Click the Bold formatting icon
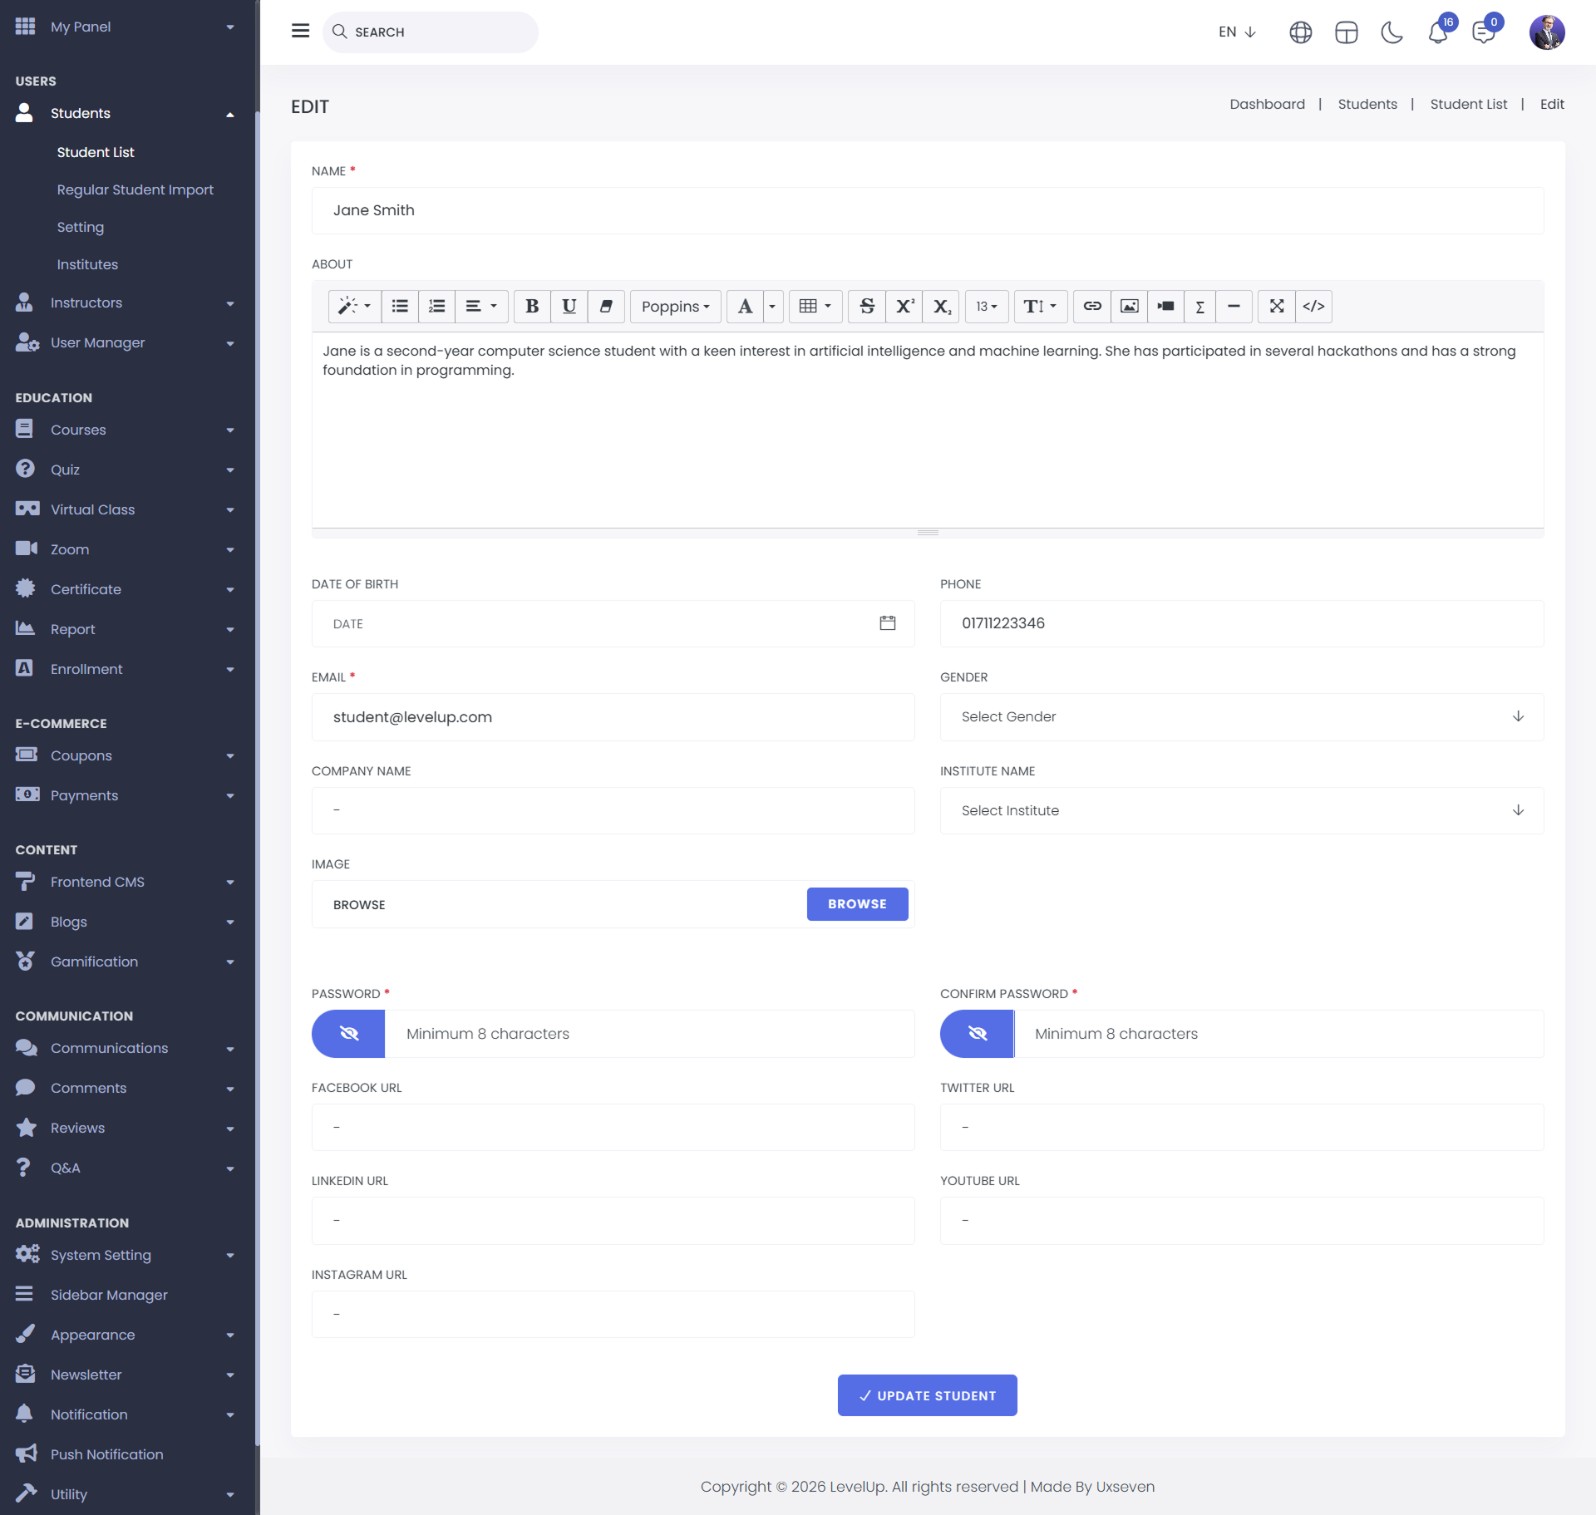Viewport: 1596px width, 1515px height. coord(532,307)
